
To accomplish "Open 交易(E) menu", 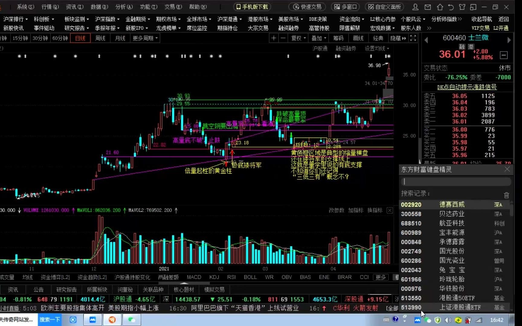I will (x=173, y=7).
